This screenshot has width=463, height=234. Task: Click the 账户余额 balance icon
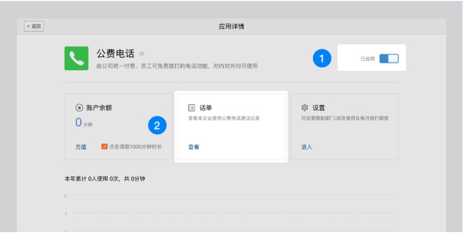(x=79, y=108)
